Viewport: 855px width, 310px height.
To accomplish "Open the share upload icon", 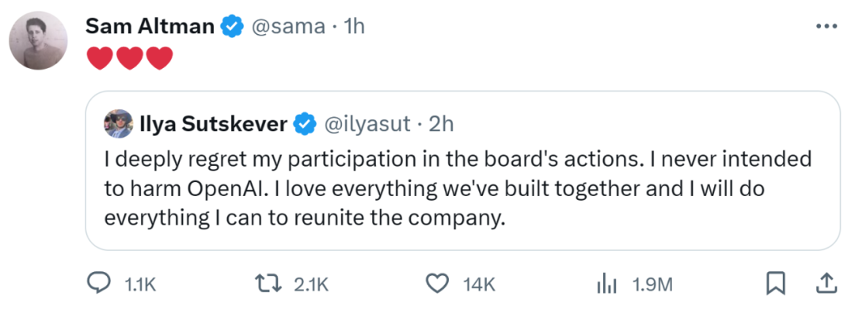I will [x=826, y=283].
